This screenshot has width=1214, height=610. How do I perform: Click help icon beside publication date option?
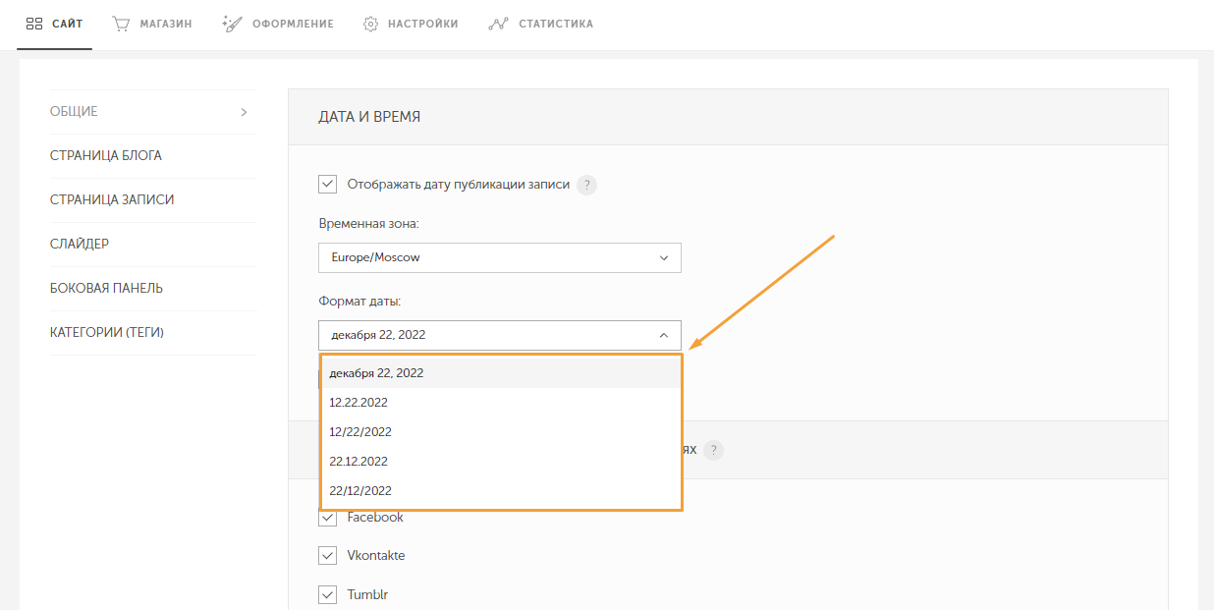586,185
